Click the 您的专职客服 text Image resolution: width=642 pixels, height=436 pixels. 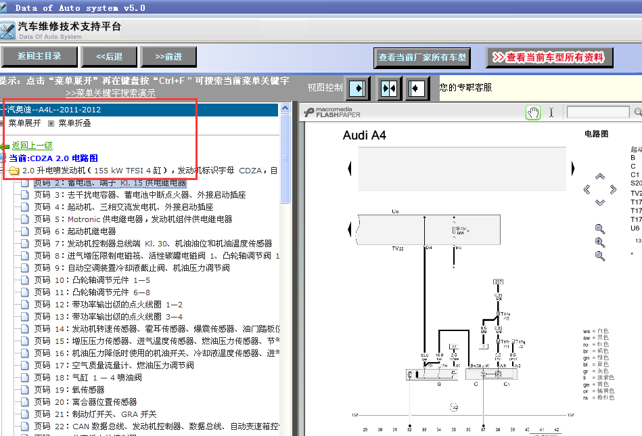click(x=465, y=87)
